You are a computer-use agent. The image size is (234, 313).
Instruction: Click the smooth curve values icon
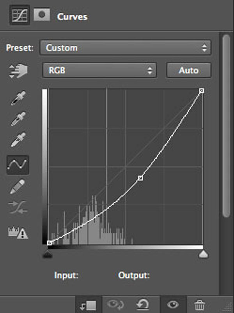pos(18,207)
